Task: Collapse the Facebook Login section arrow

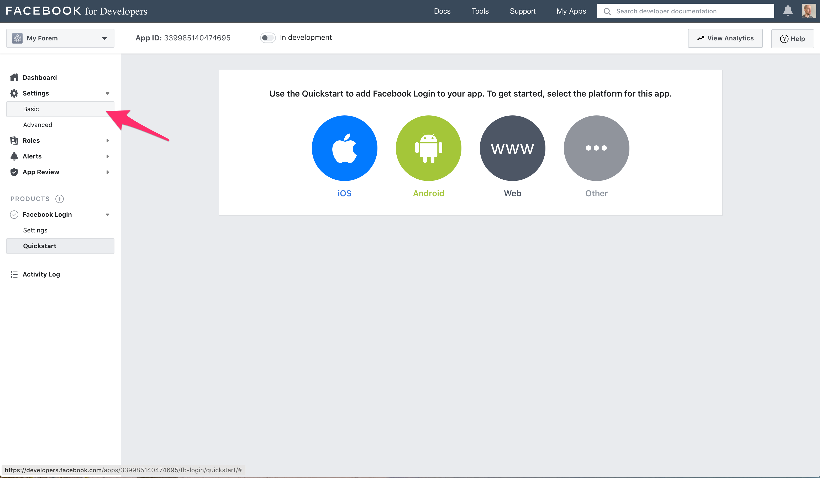Action: tap(108, 215)
